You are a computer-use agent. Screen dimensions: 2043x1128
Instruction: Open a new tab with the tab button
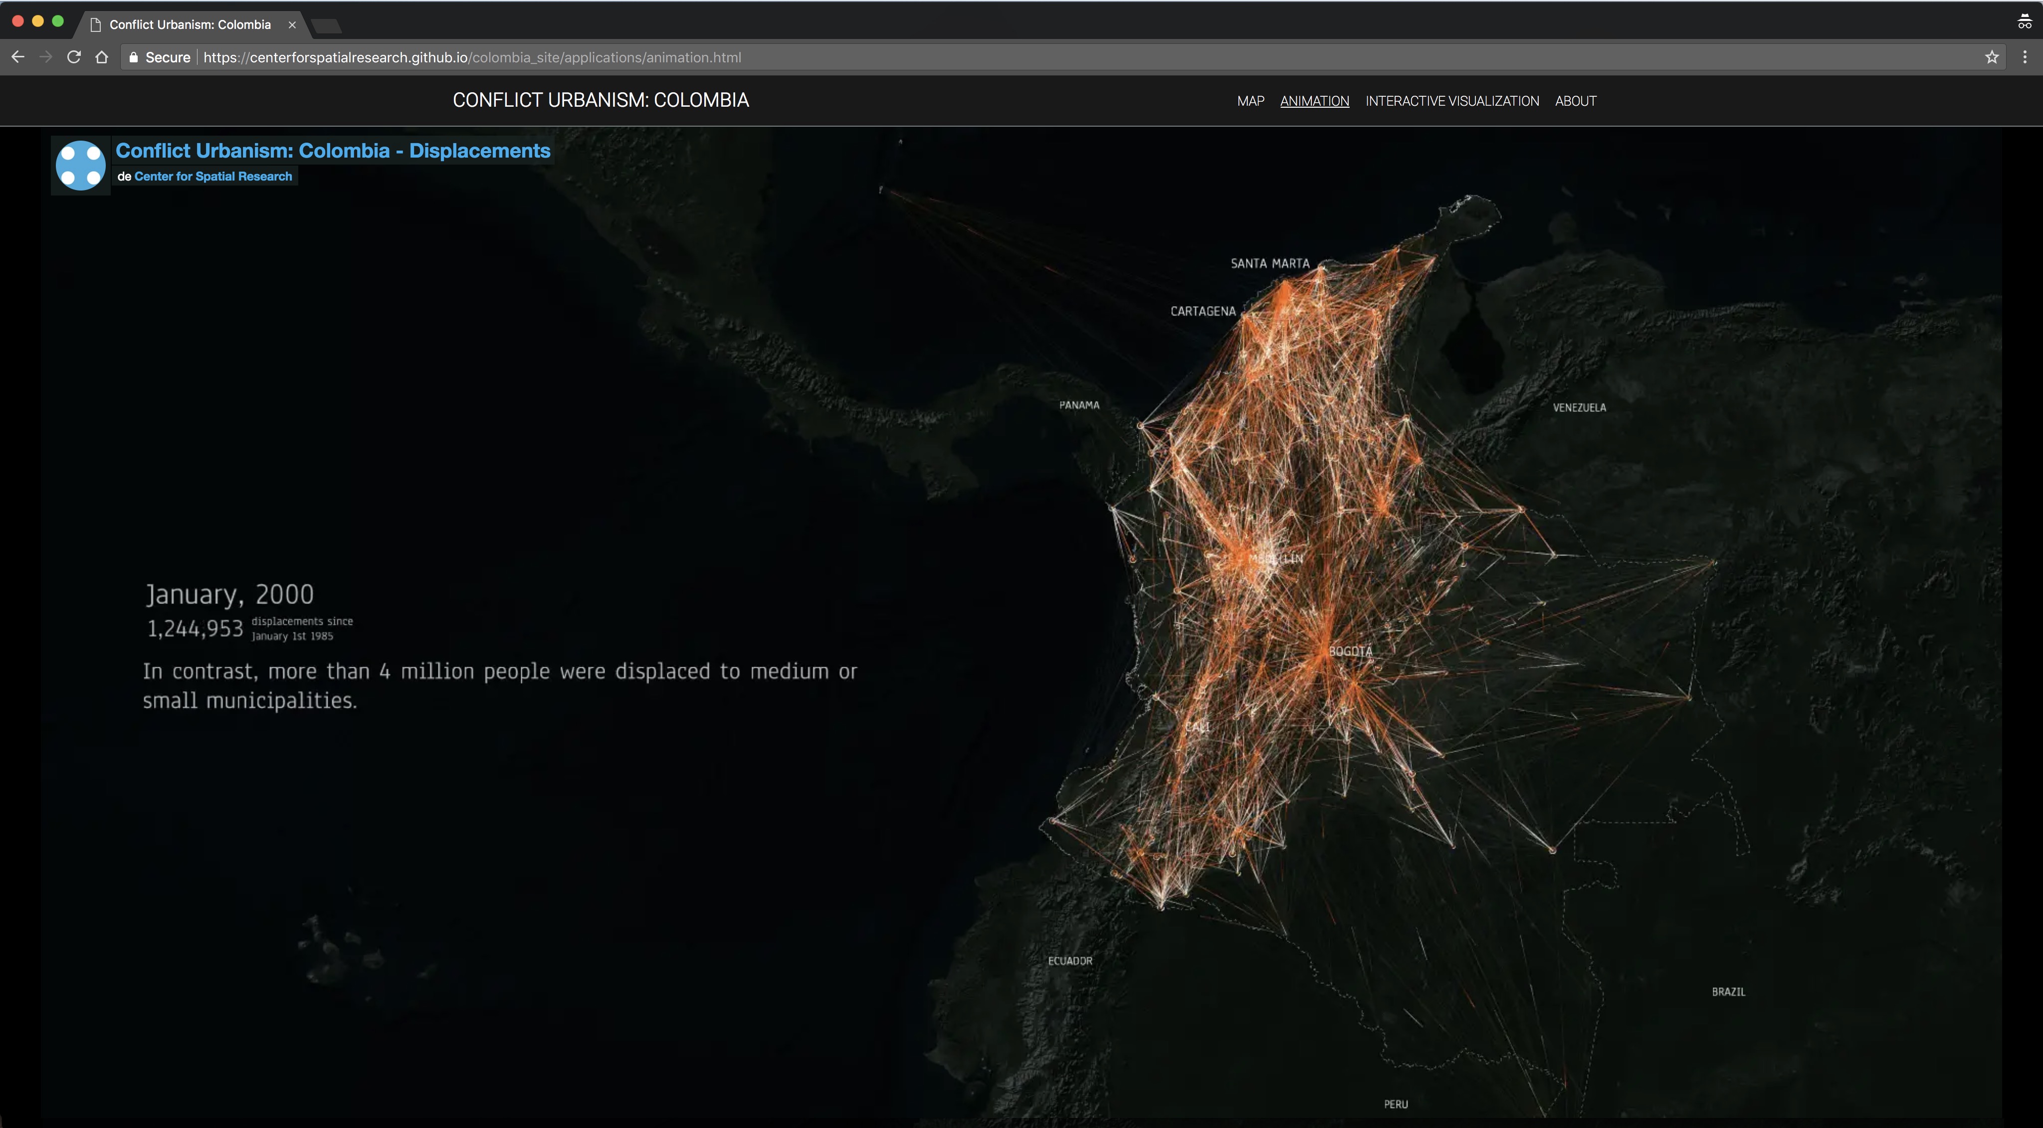[327, 26]
